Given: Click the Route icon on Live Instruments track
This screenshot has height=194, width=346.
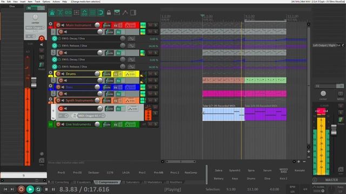Looking at the screenshot, I should (107, 124).
